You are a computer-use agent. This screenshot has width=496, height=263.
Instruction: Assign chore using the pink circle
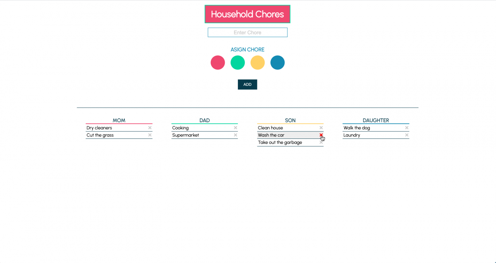pos(218,63)
